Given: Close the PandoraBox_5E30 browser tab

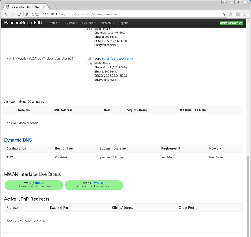Looking at the screenshot, I should [44, 7].
